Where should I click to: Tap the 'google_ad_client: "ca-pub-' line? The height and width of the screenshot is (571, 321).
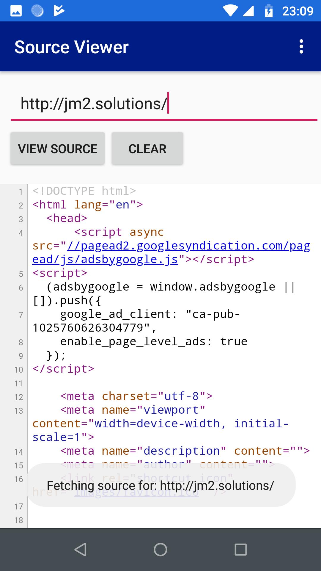(x=150, y=314)
